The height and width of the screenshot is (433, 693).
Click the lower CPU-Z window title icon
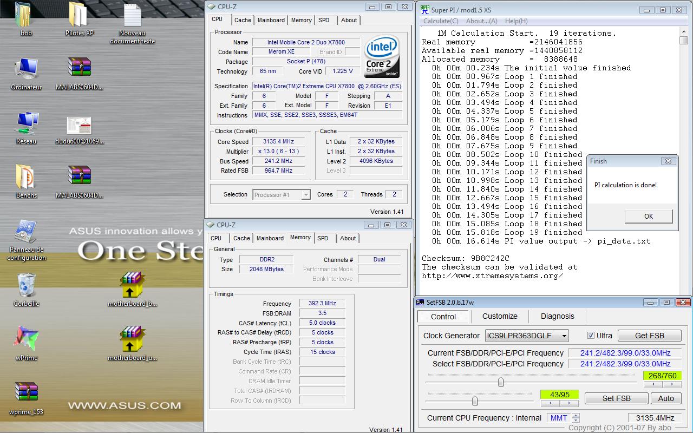click(211, 225)
